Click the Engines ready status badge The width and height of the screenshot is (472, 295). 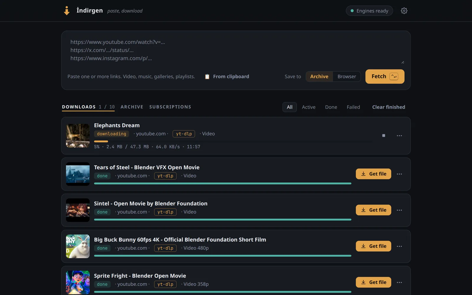coord(369,11)
